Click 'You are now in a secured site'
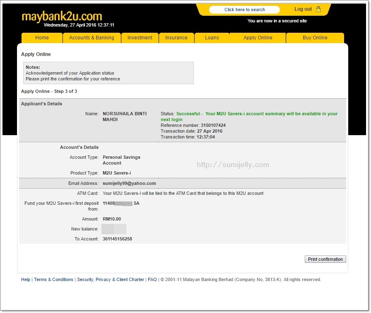 pos(277,21)
